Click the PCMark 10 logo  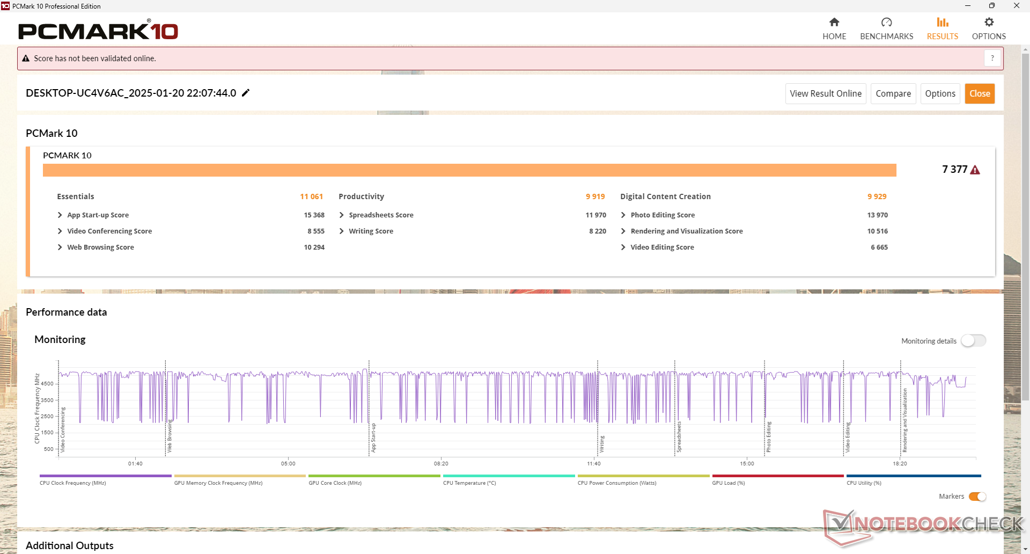pos(98,31)
